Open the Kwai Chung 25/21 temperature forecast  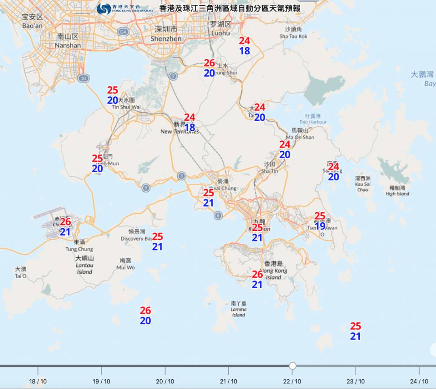point(208,198)
